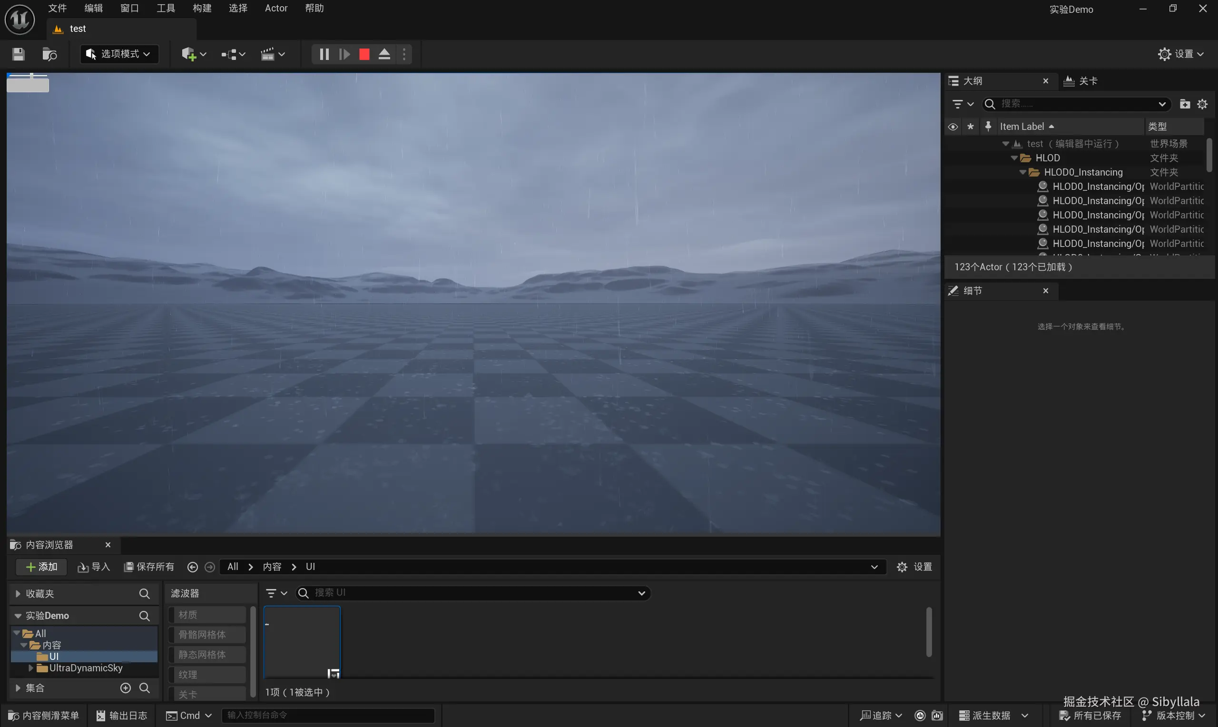Navigate back in content browser history
The height and width of the screenshot is (727, 1218).
tap(193, 567)
